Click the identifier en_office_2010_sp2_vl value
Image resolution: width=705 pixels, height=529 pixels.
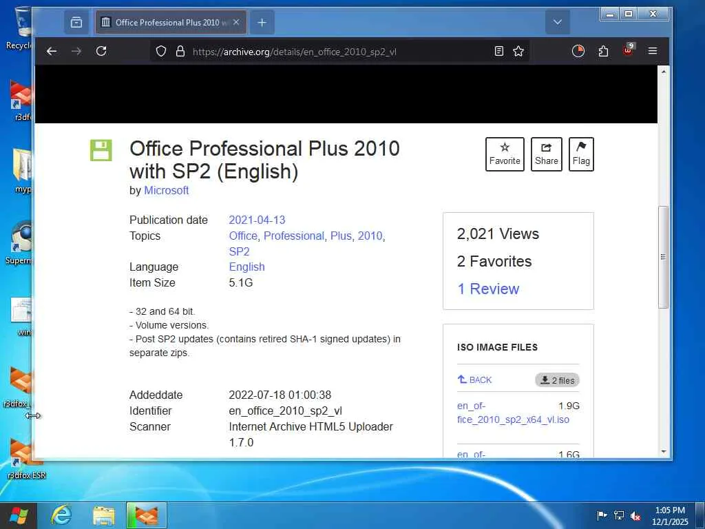tap(286, 411)
